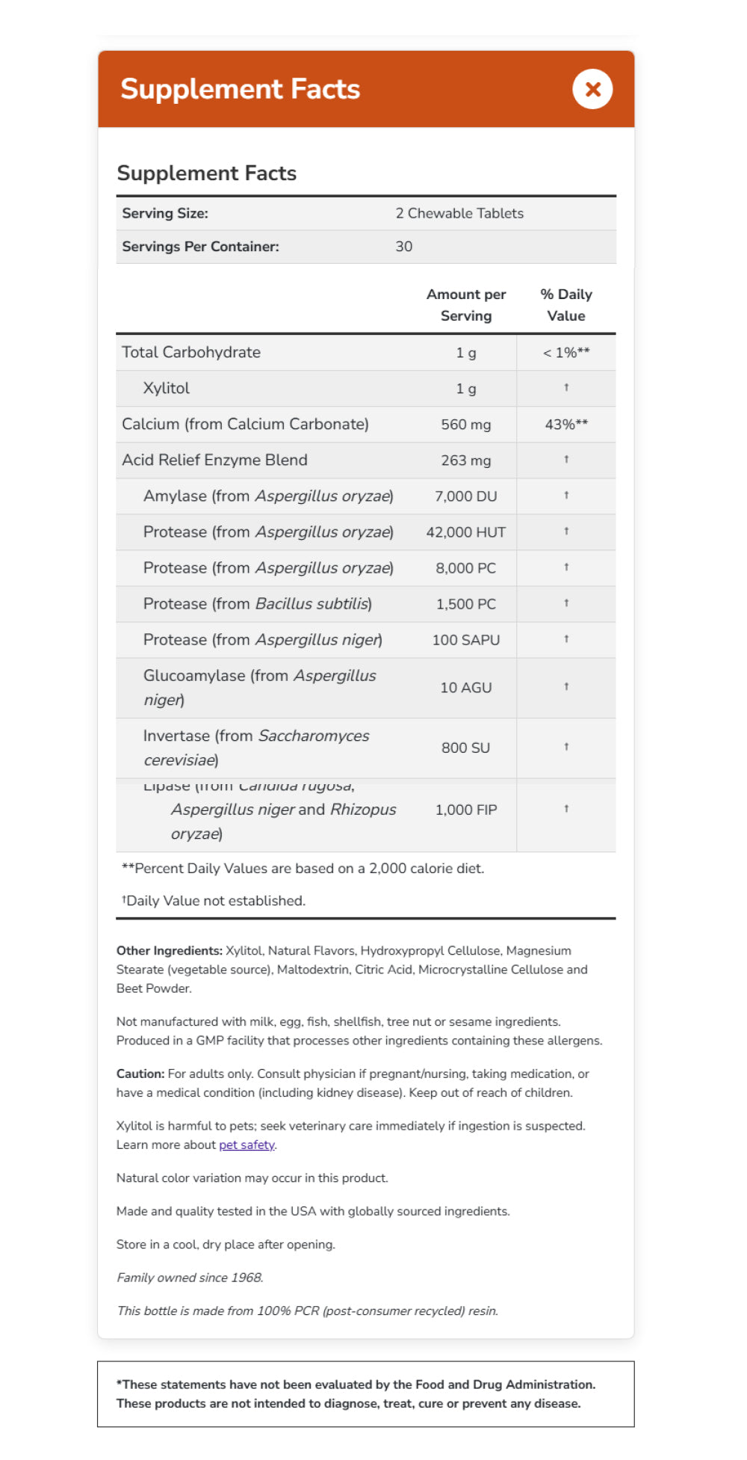747x1460 pixels.
Task: Click the FDA disclaimer statement box
Action: pyautogui.click(x=365, y=1393)
